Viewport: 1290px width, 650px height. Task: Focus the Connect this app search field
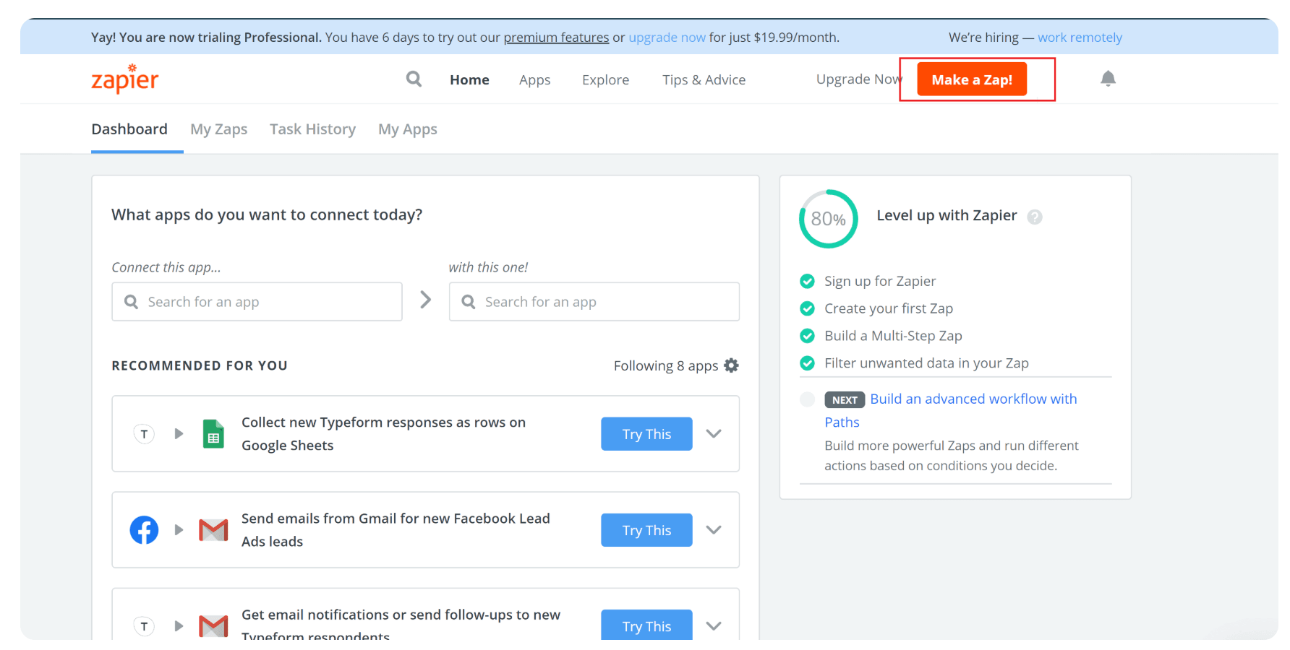pos(257,302)
